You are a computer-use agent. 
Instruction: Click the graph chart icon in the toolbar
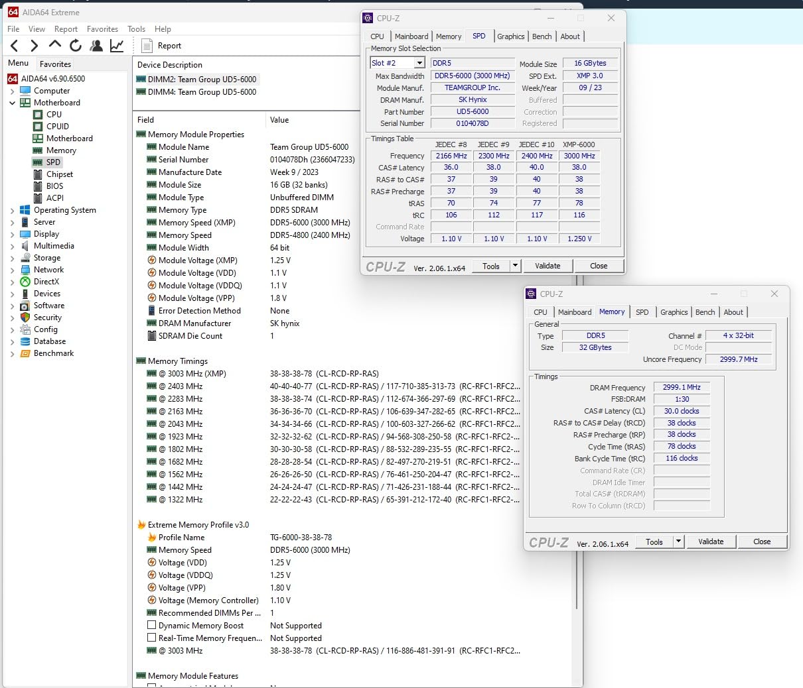[x=117, y=46]
